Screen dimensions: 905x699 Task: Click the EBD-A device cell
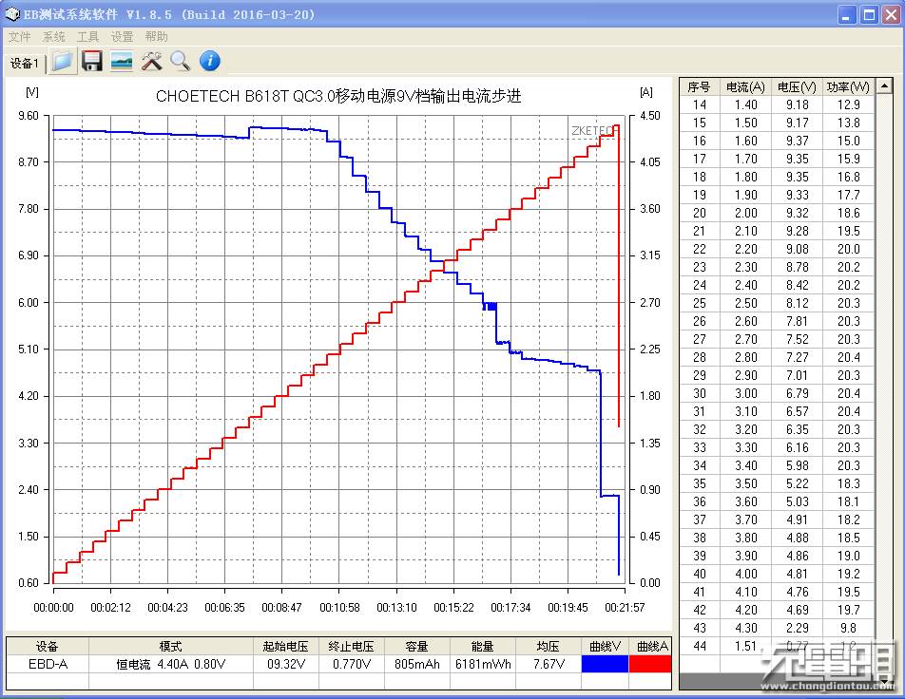pos(48,665)
